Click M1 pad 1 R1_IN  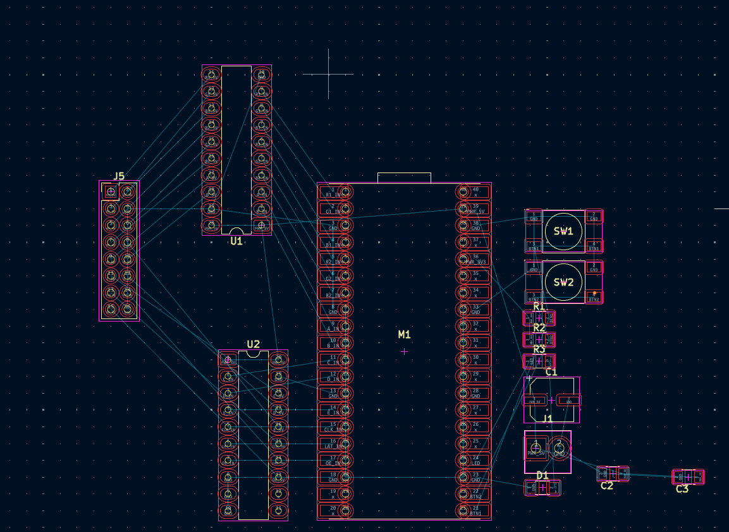coord(333,192)
